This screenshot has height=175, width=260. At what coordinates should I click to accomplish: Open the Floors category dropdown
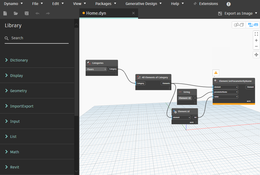tap(96, 69)
